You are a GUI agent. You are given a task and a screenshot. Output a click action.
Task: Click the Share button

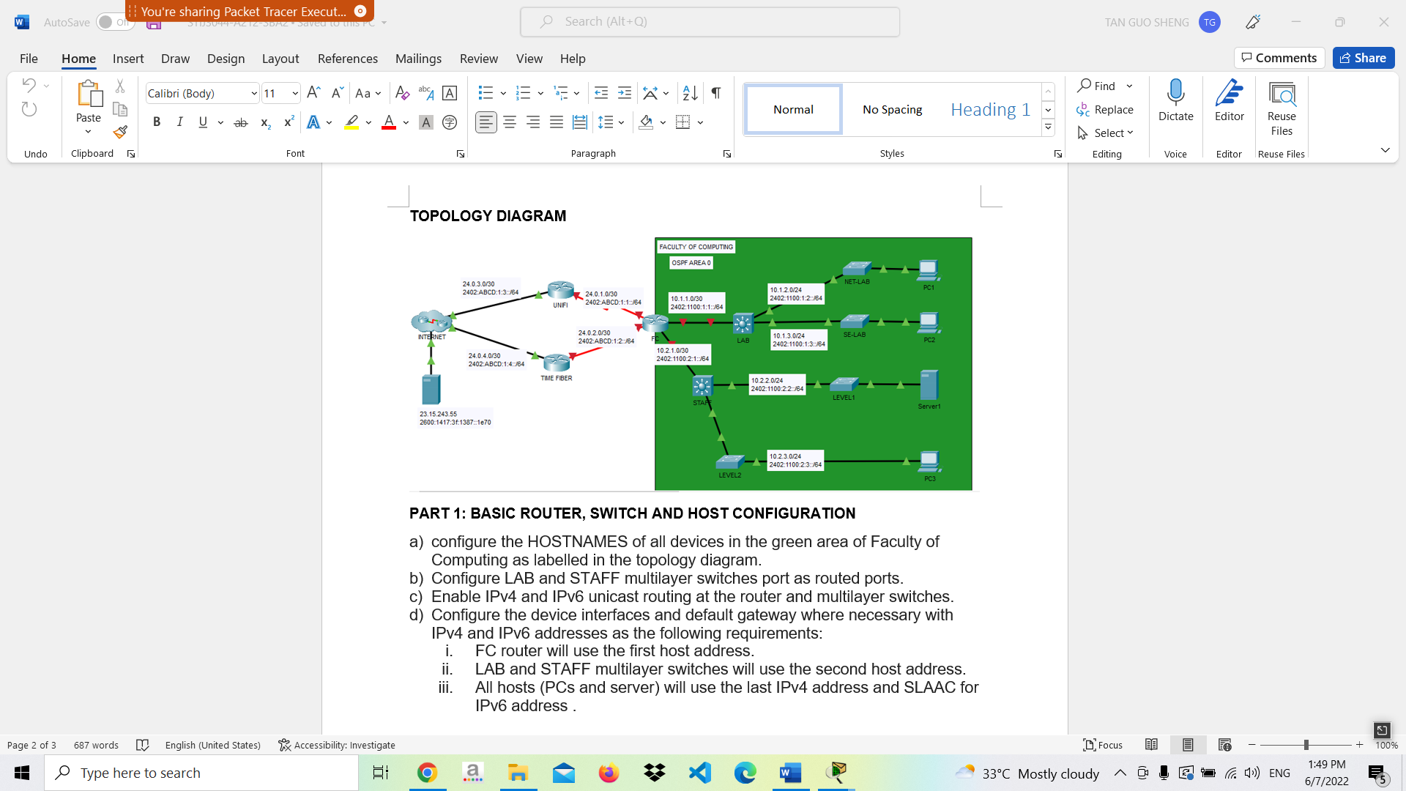(1363, 58)
